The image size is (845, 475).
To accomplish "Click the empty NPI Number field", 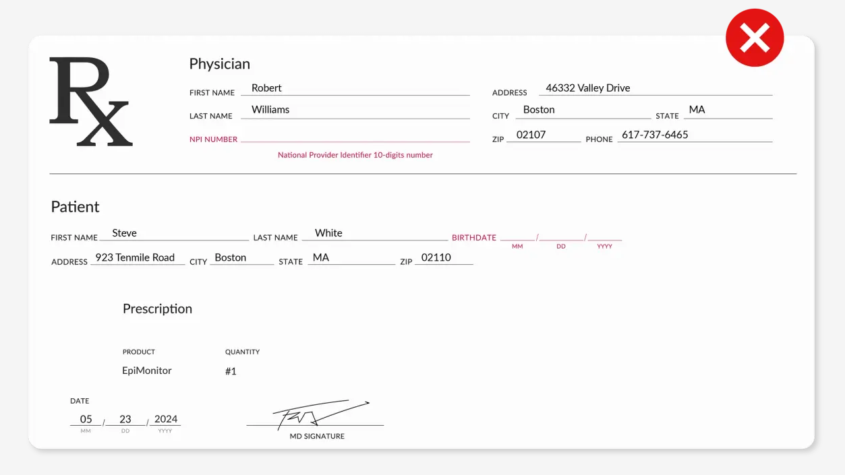I will tap(355, 137).
